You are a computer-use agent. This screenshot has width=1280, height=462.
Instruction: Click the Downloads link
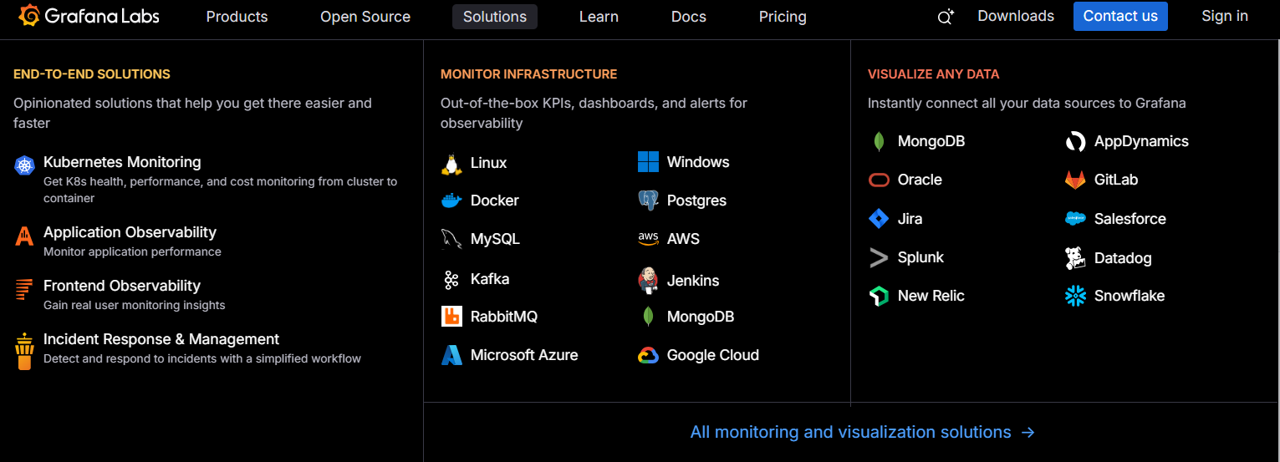point(1016,16)
